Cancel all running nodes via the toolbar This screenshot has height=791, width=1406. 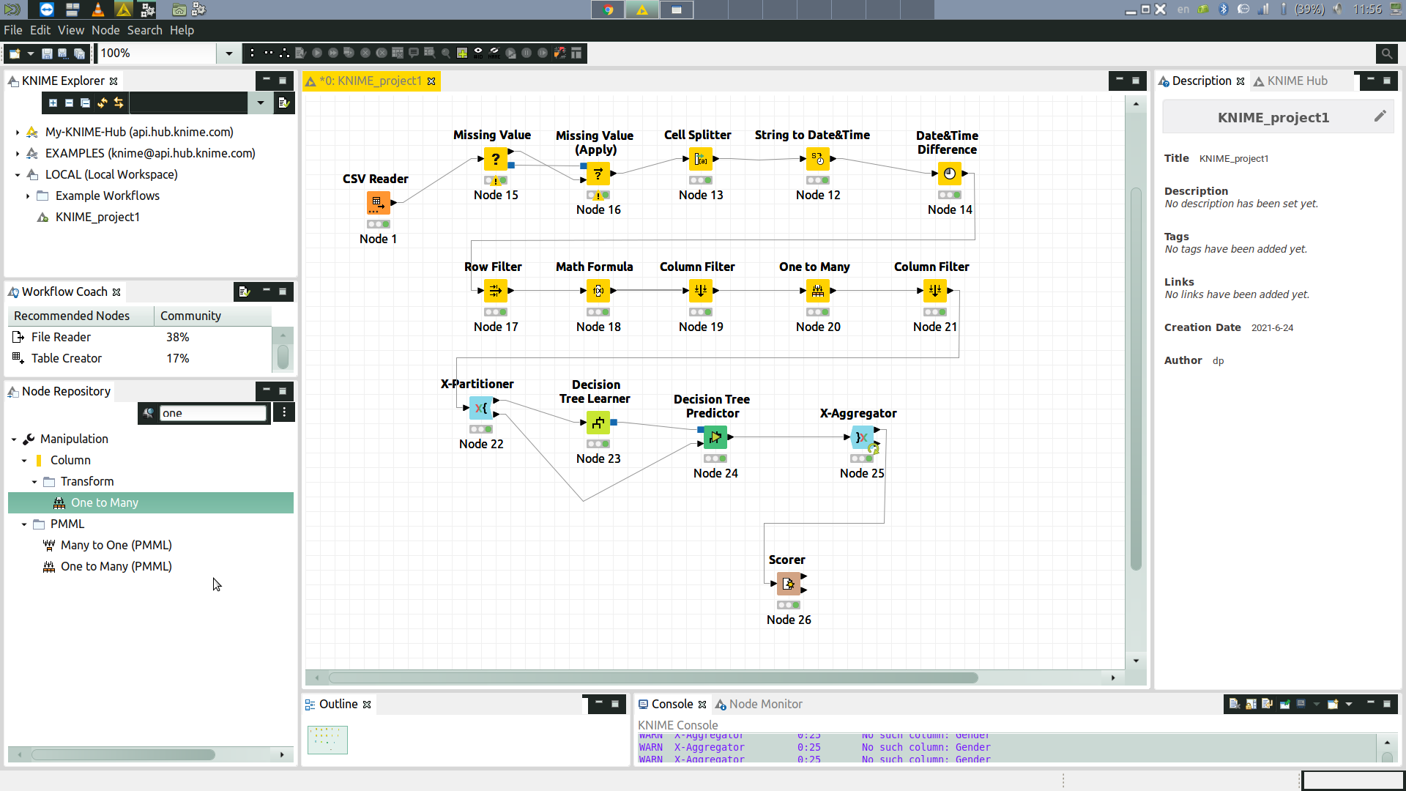pyautogui.click(x=382, y=53)
